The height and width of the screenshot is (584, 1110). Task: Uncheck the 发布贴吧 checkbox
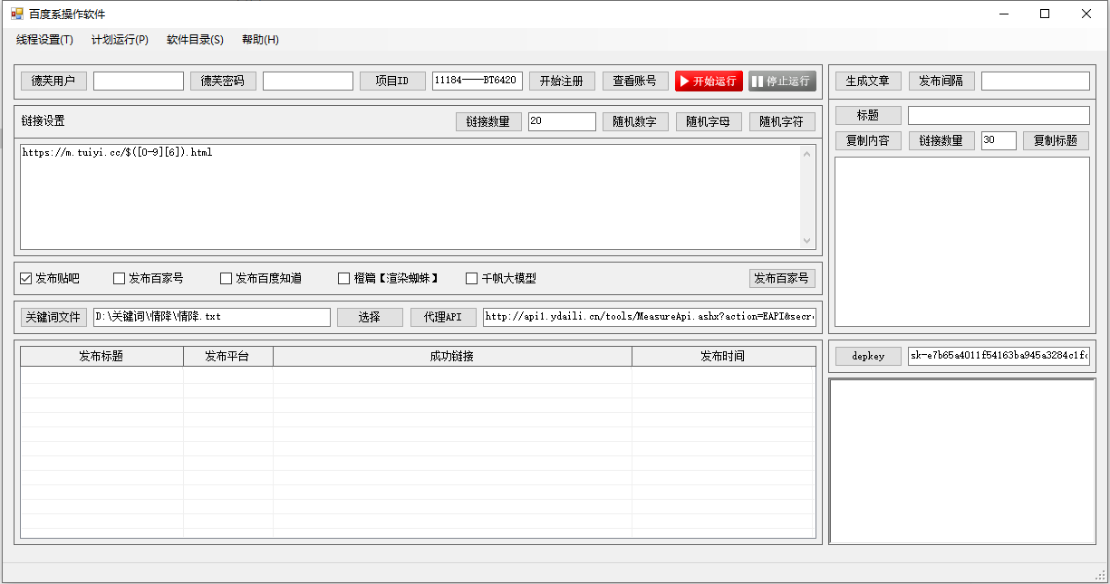(x=26, y=278)
